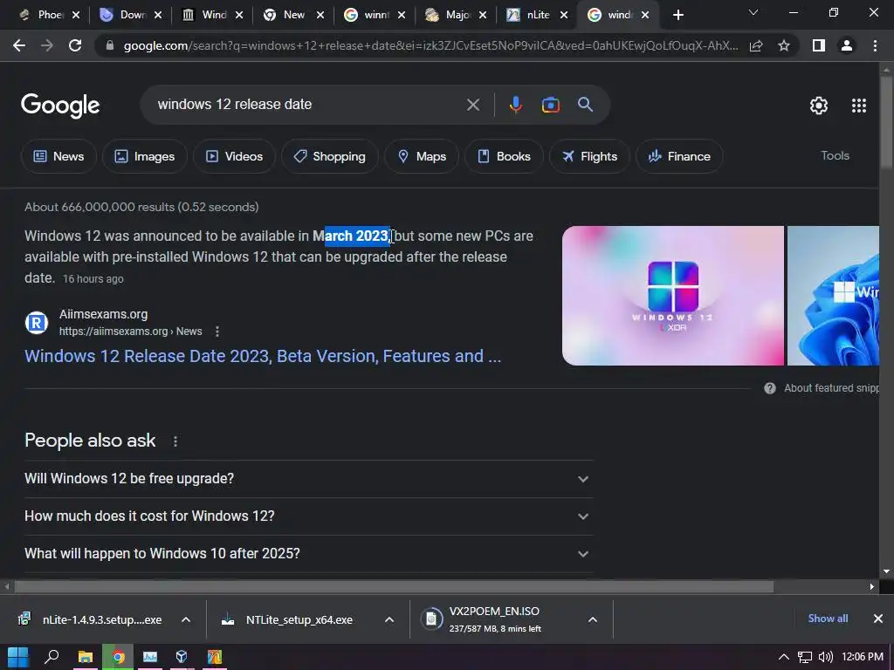This screenshot has width=894, height=670.
Task: Click the vertical scrollbar thumb
Action: (x=887, y=121)
